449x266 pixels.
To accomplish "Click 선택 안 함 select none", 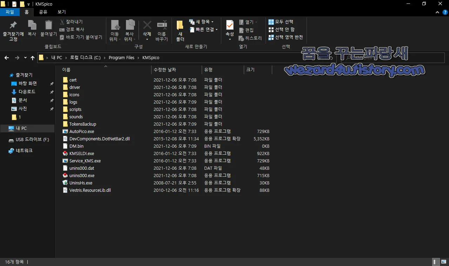I will point(282,29).
